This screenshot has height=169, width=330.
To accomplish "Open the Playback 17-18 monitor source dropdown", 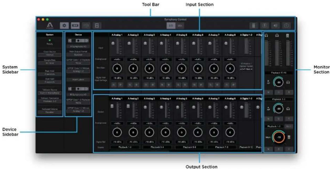I will click(279, 72).
